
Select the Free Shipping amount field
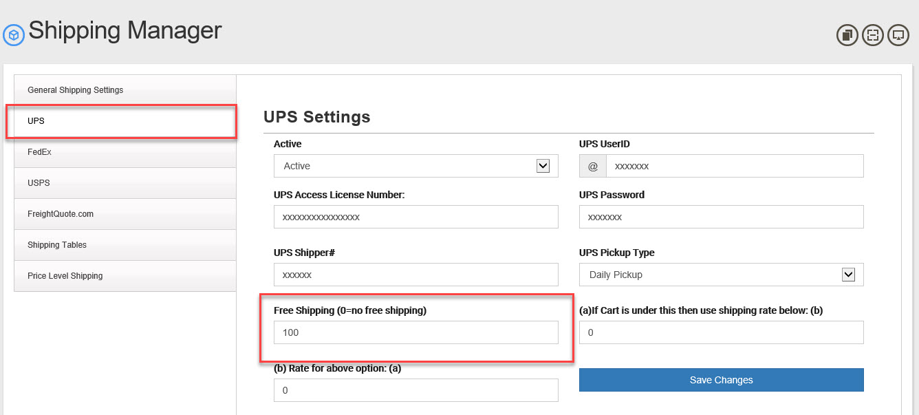(x=415, y=332)
